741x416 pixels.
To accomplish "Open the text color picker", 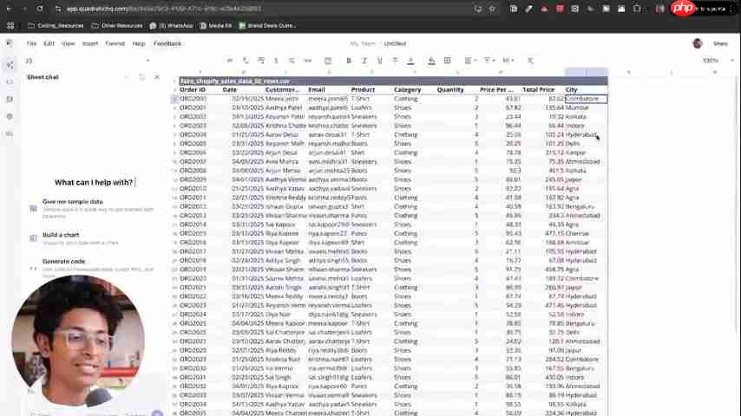I will click(x=410, y=61).
